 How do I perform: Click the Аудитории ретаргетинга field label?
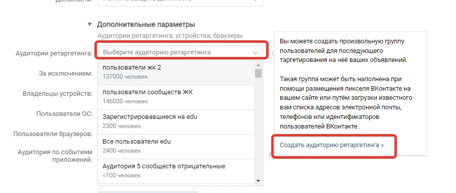click(54, 53)
